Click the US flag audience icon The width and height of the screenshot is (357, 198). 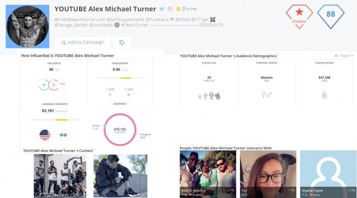tap(45, 134)
